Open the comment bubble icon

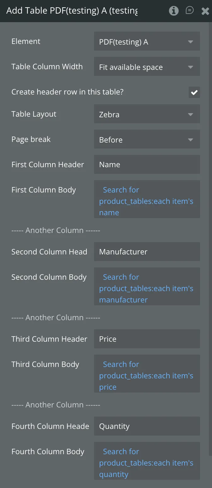(190, 11)
